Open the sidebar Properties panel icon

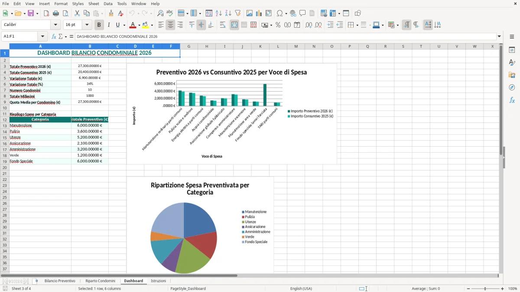pos(512,50)
